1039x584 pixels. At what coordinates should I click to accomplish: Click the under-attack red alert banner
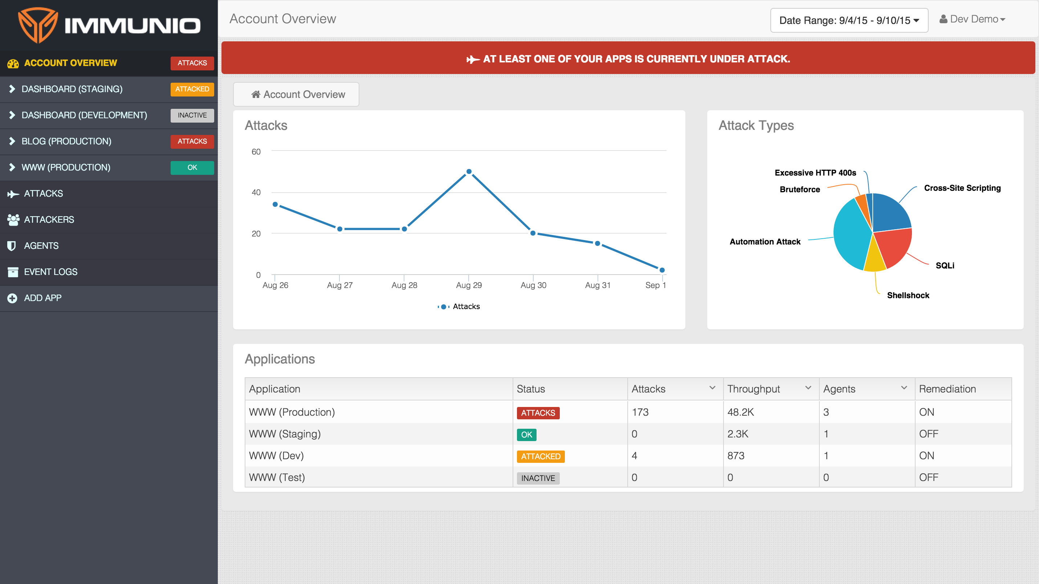click(628, 59)
